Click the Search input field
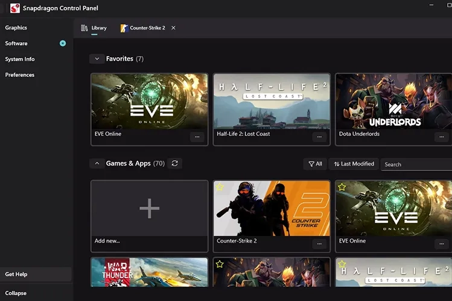This screenshot has height=301, width=452. tap(416, 164)
